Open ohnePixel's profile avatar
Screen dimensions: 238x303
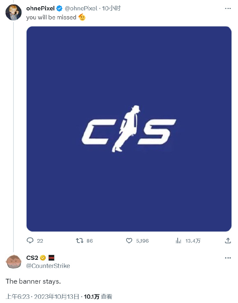(14, 13)
